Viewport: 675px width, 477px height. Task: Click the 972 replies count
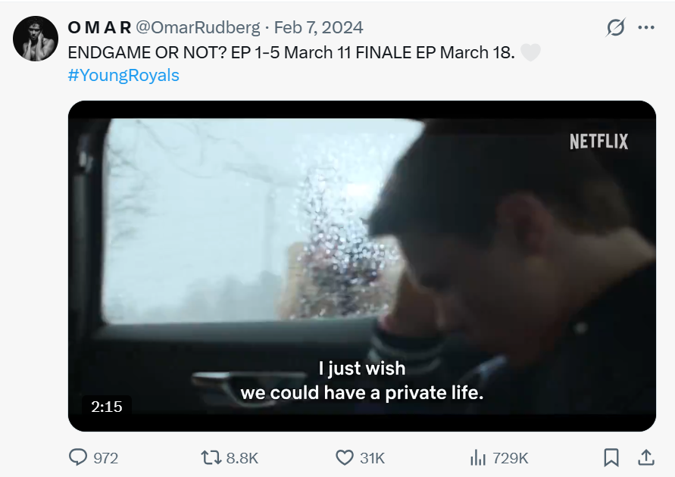pos(105,458)
